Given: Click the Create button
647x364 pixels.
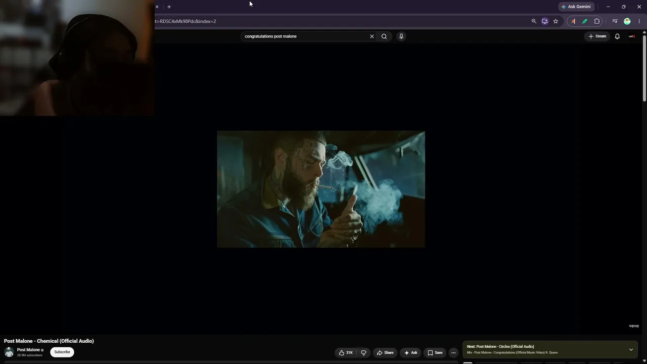Looking at the screenshot, I should tap(597, 36).
